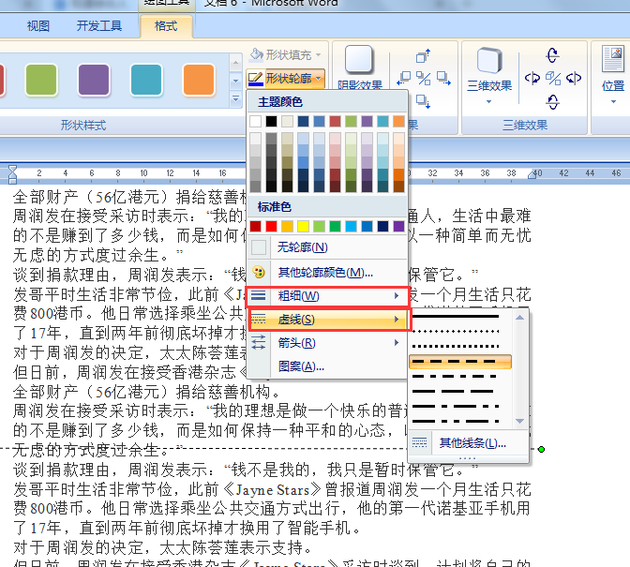Choose the orange shape style thumbnail
This screenshot has width=630, height=567.
198,81
